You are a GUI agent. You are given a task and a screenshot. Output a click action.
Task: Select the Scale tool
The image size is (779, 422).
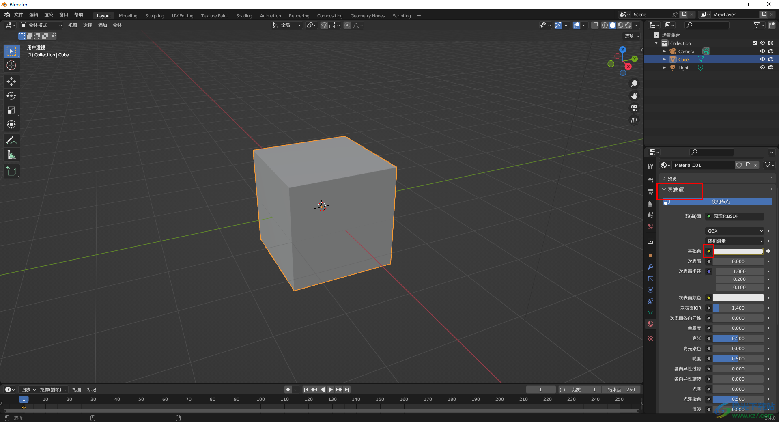click(11, 110)
